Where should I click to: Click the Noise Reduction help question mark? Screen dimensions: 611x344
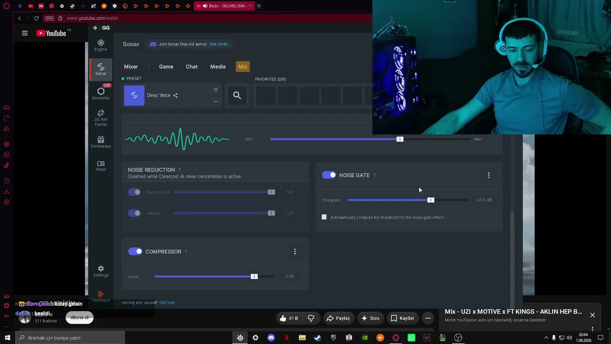click(x=179, y=170)
